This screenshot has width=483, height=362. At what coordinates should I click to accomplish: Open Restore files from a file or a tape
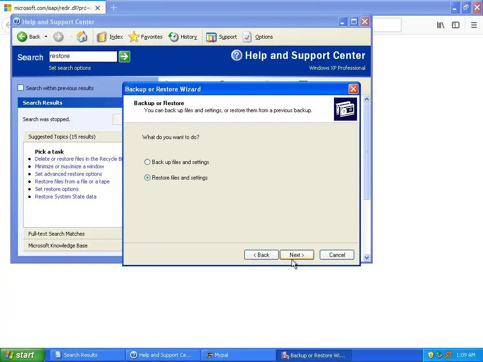click(72, 181)
